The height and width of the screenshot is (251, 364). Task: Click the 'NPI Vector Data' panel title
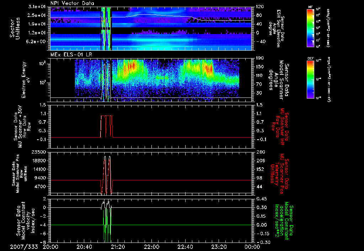coord(72,3)
